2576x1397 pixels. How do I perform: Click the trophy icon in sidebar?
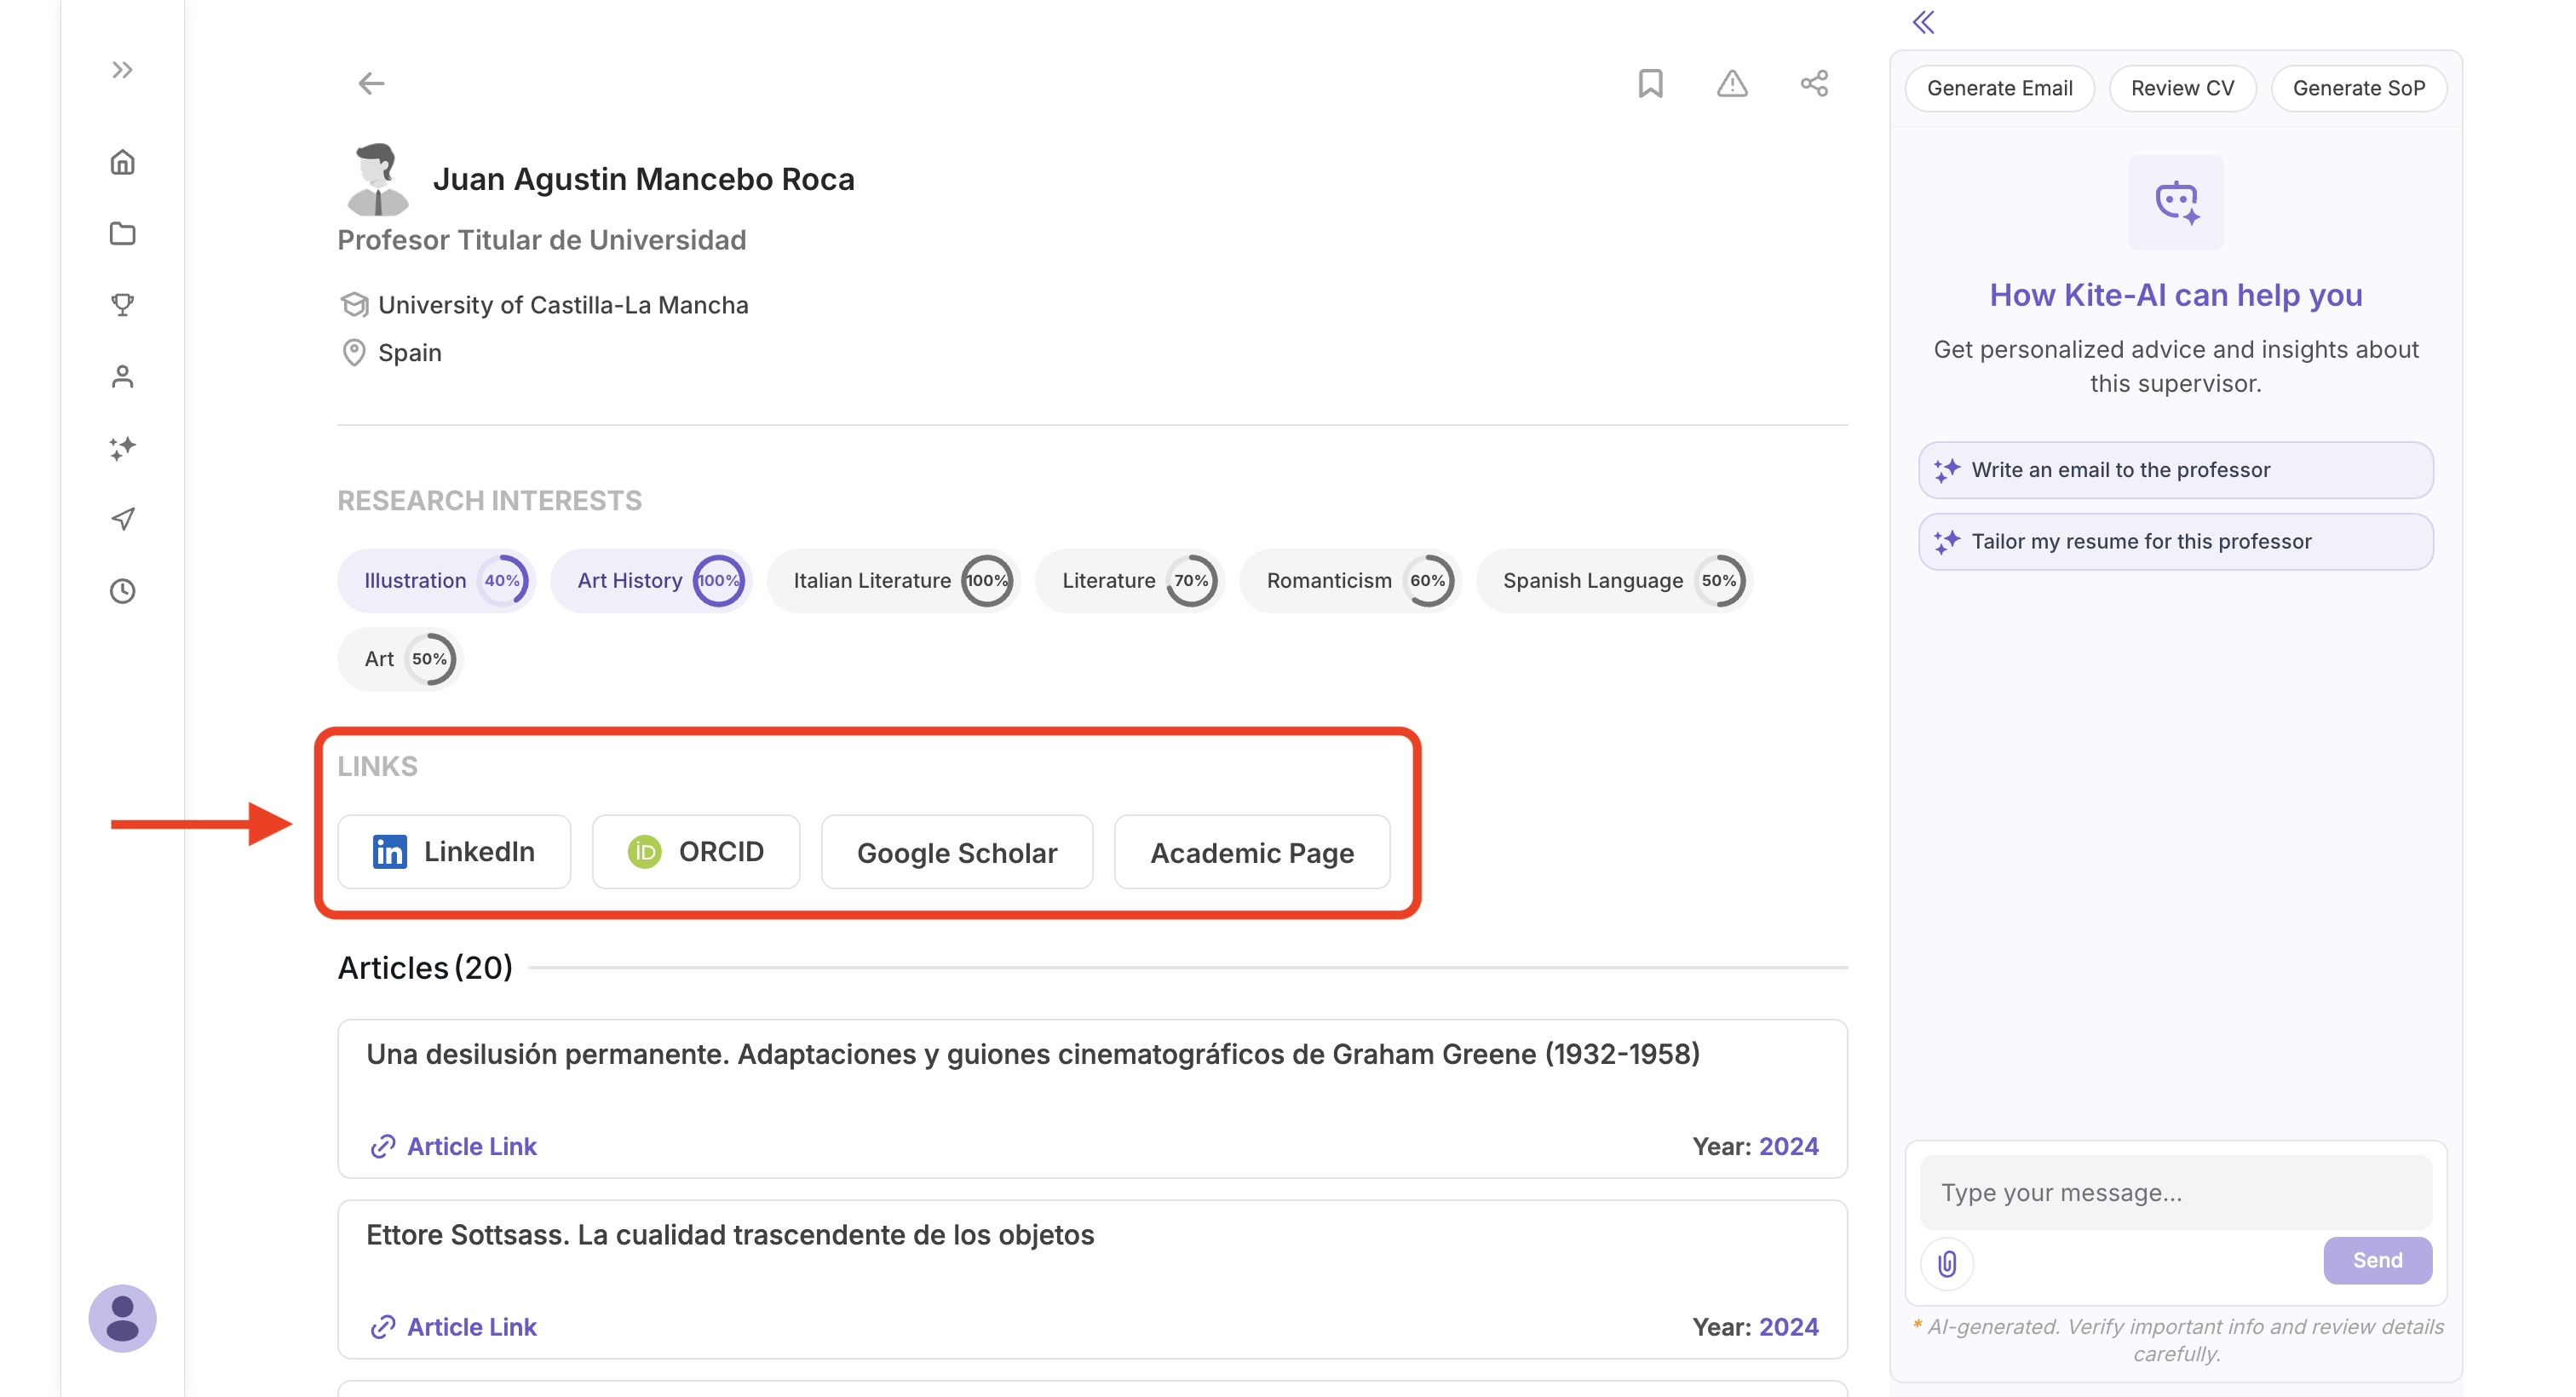click(122, 304)
